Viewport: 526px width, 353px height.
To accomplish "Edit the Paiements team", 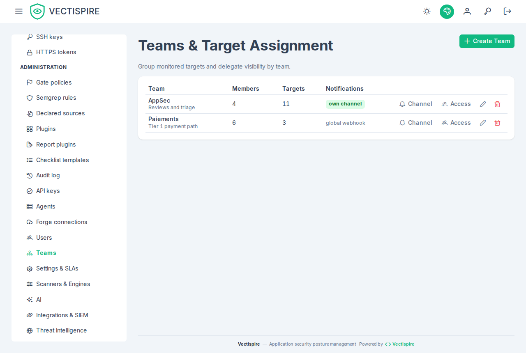I will (x=483, y=123).
